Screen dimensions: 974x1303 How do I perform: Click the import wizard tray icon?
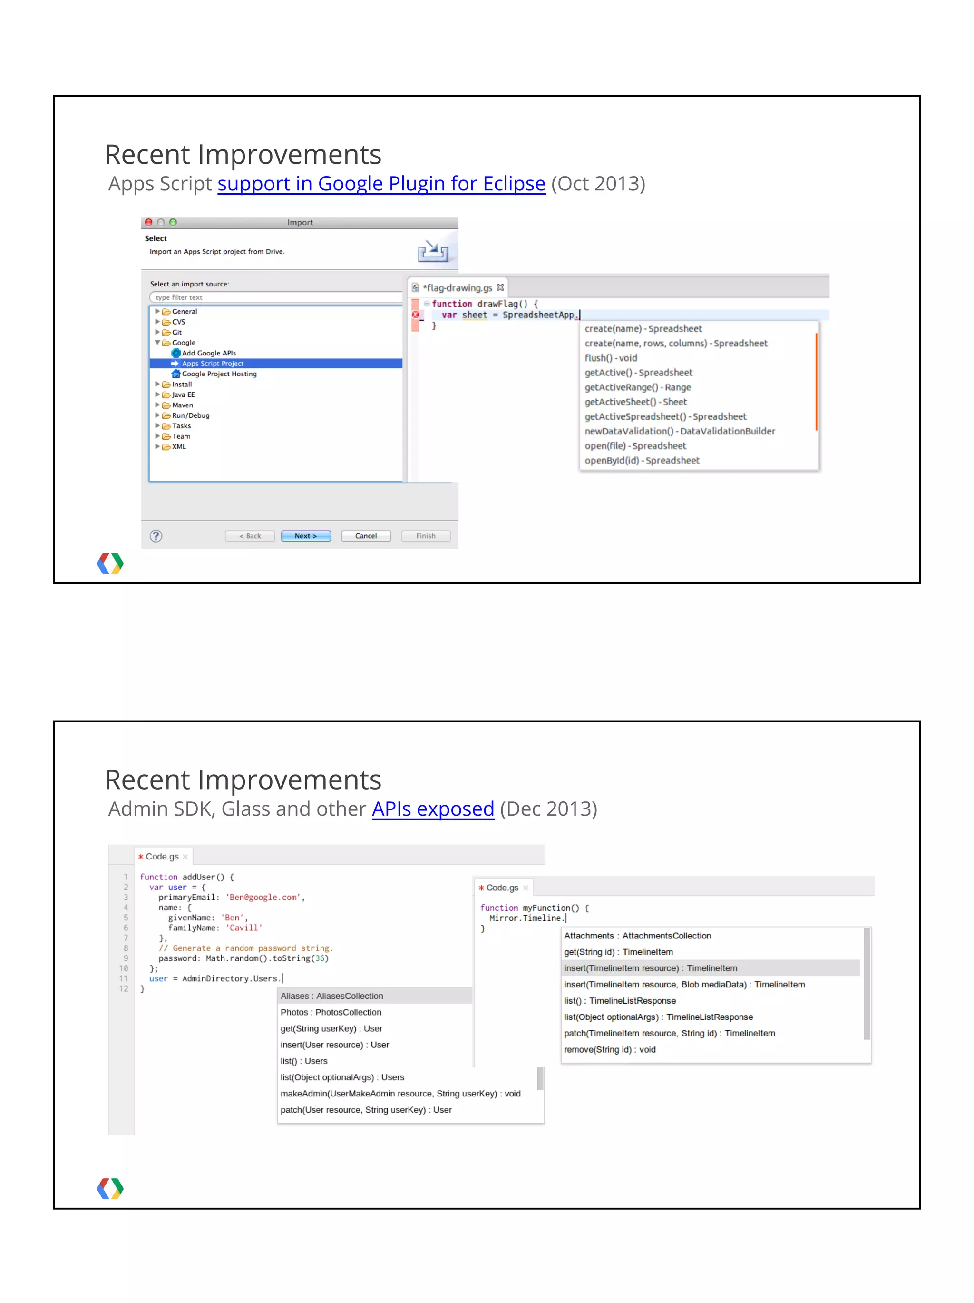coord(433,251)
